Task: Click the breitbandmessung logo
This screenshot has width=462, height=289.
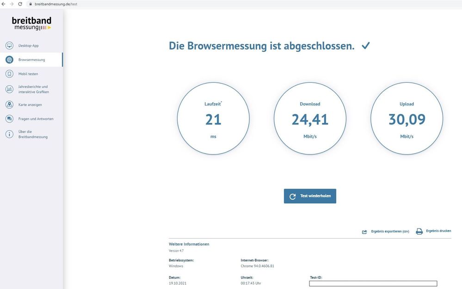Action: pos(31,23)
